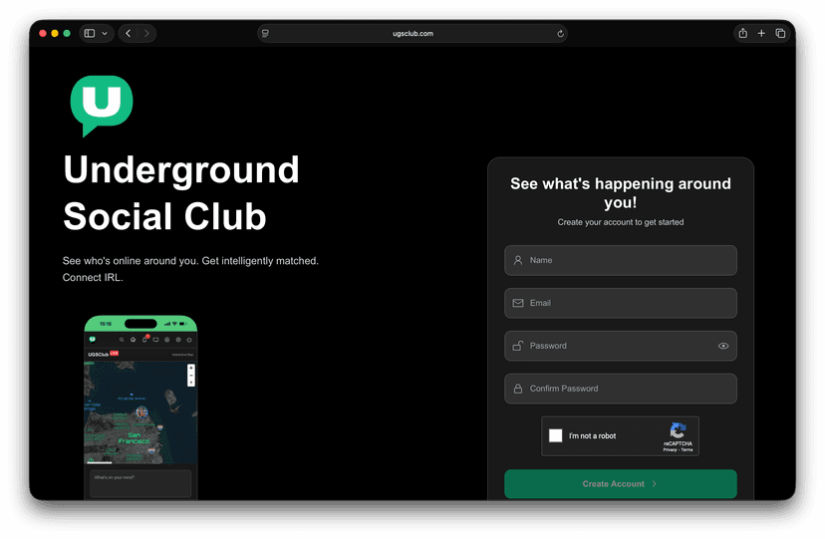Click the open padlock icon in Password field
The width and height of the screenshot is (825, 539).
[518, 346]
